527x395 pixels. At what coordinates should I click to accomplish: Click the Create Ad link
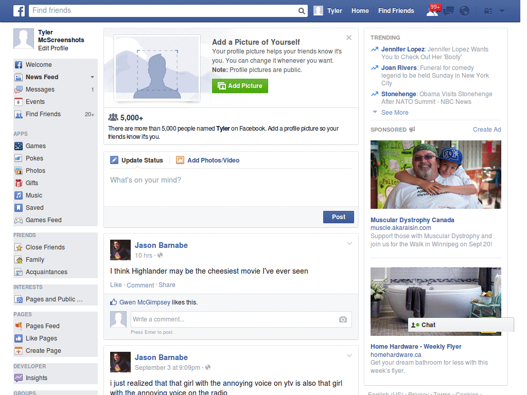(487, 130)
